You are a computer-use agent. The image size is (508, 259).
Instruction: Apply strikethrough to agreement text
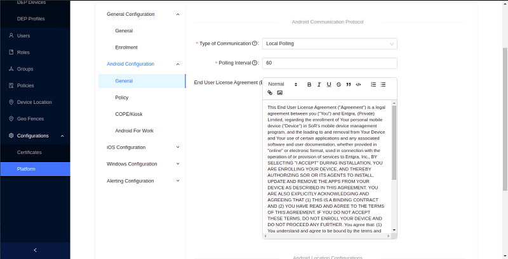click(x=338, y=84)
